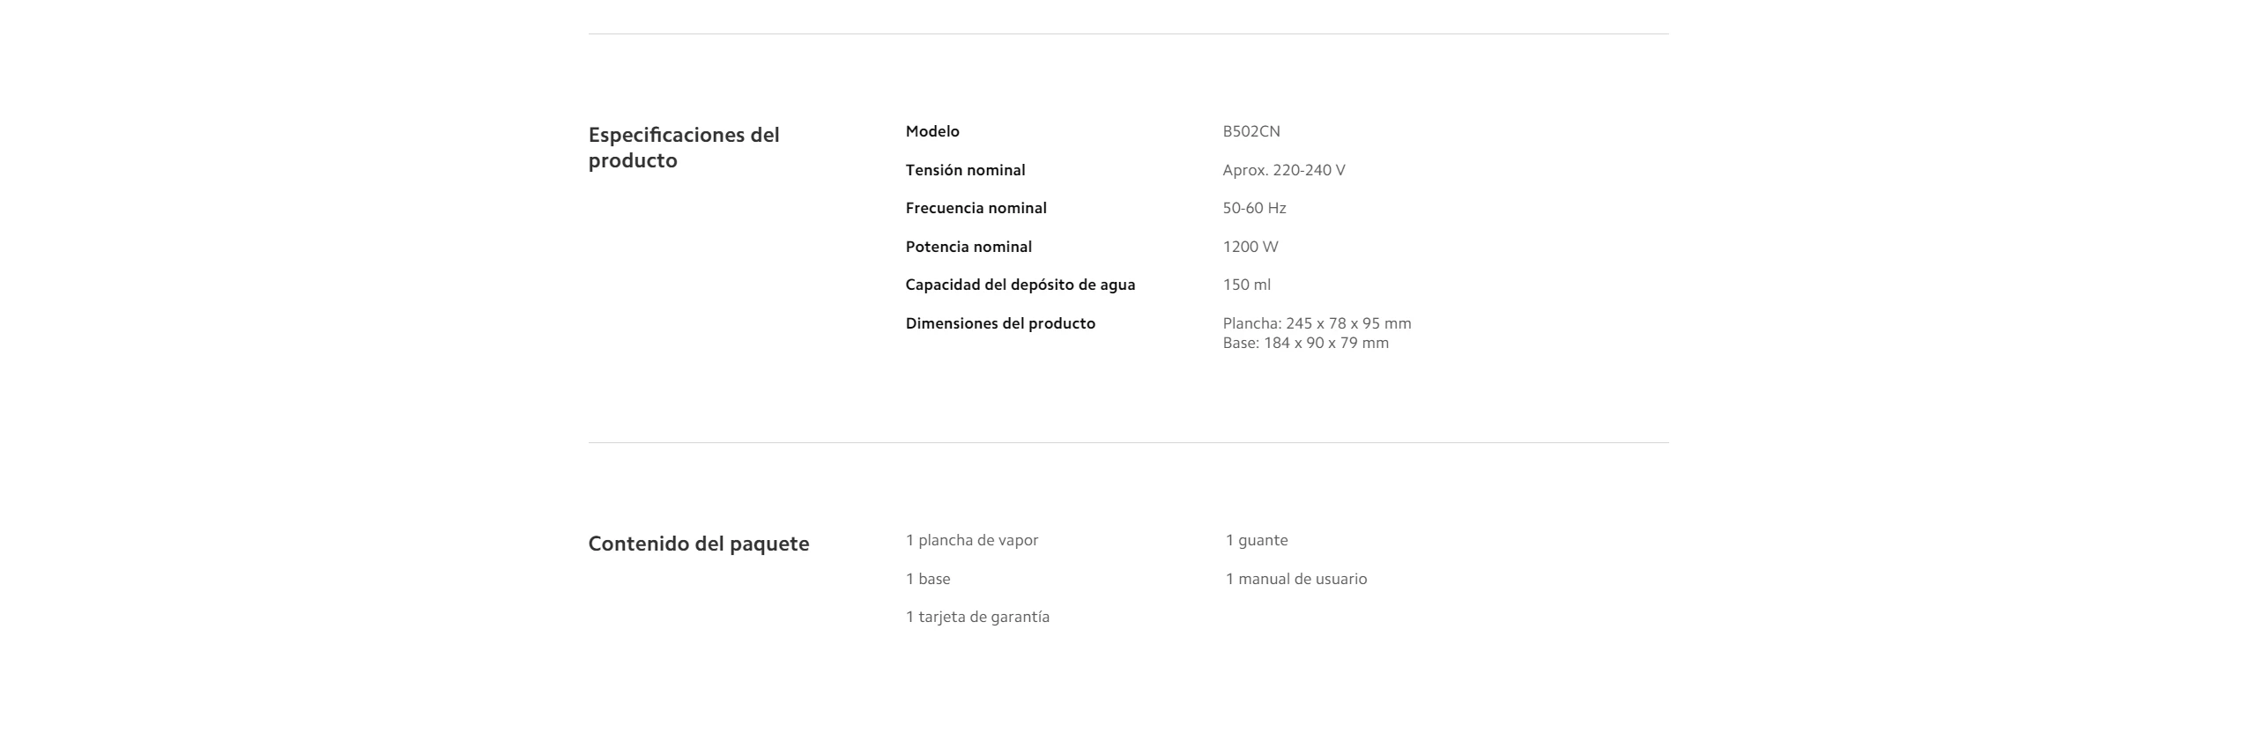Viewport: 2256px width, 755px height.
Task: Click the "50-60 Hz" frequency value
Action: click(1254, 208)
